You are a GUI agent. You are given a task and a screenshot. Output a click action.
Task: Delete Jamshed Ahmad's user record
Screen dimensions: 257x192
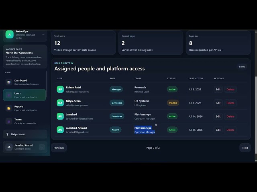click(230, 130)
